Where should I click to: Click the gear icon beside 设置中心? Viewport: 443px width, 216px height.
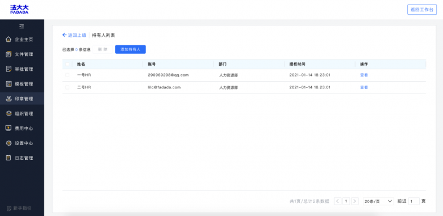pyautogui.click(x=9, y=143)
